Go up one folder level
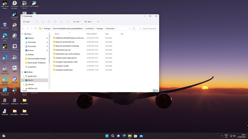The height and width of the screenshot is (139, 248). click(35, 29)
